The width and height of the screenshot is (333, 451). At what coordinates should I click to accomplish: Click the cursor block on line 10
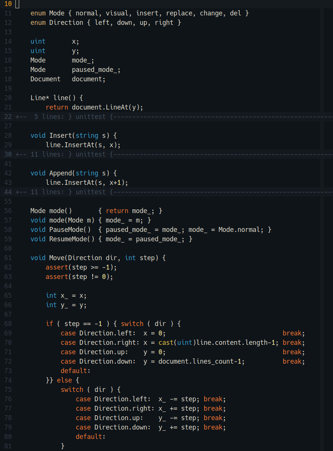[17, 4]
